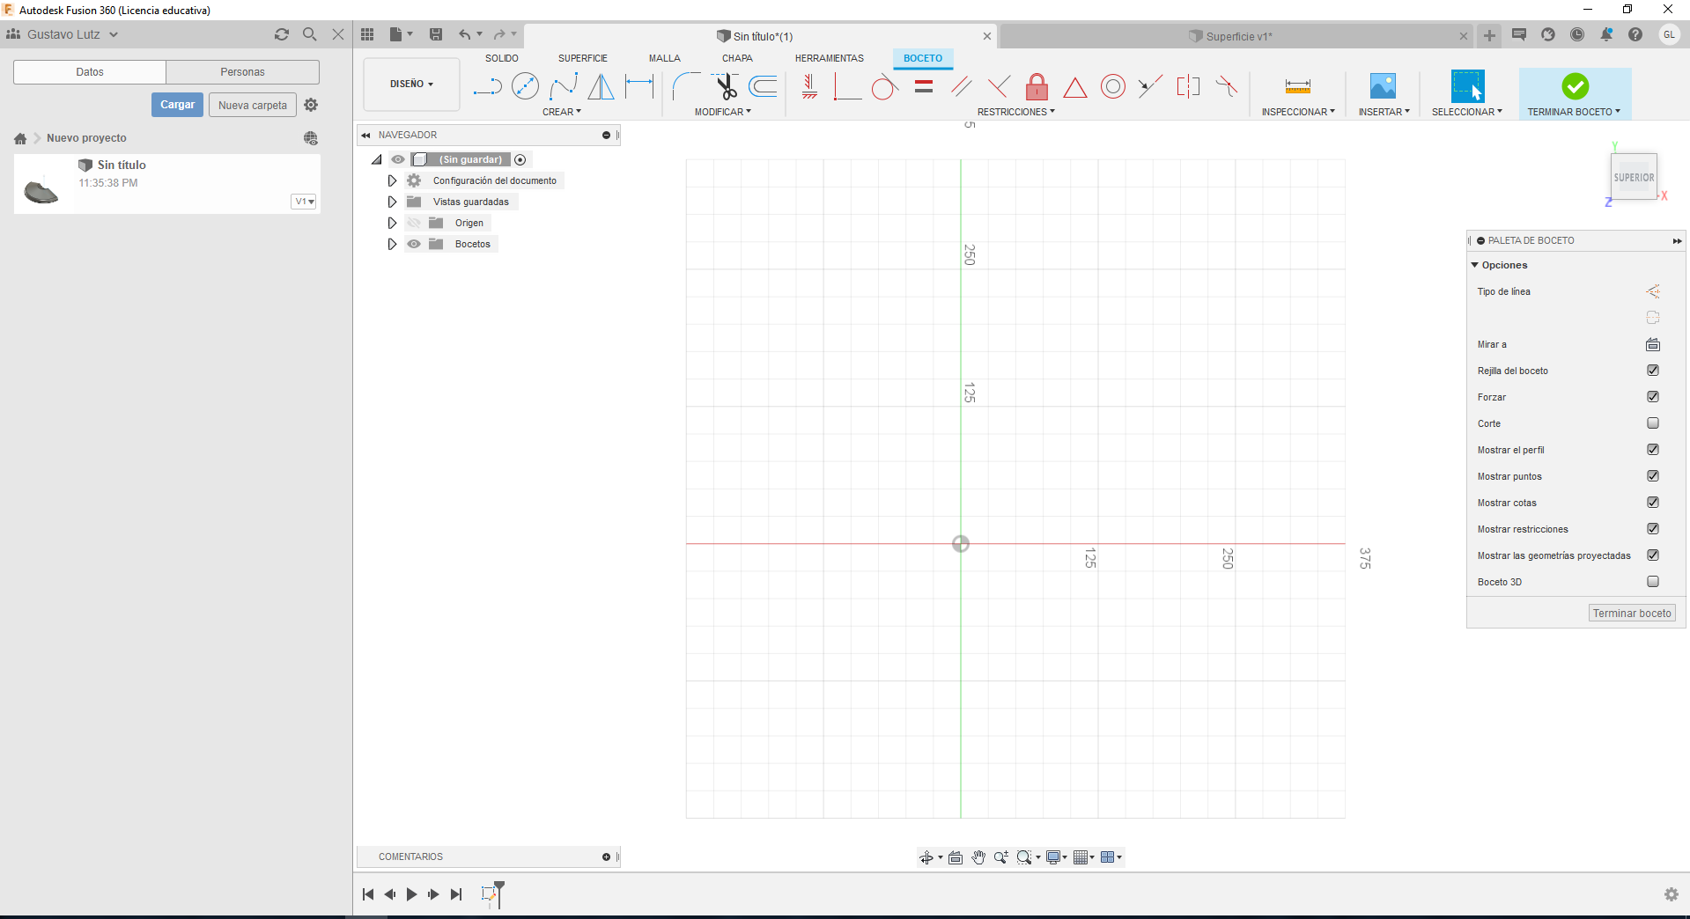Expand the Origen folder node

click(x=392, y=223)
